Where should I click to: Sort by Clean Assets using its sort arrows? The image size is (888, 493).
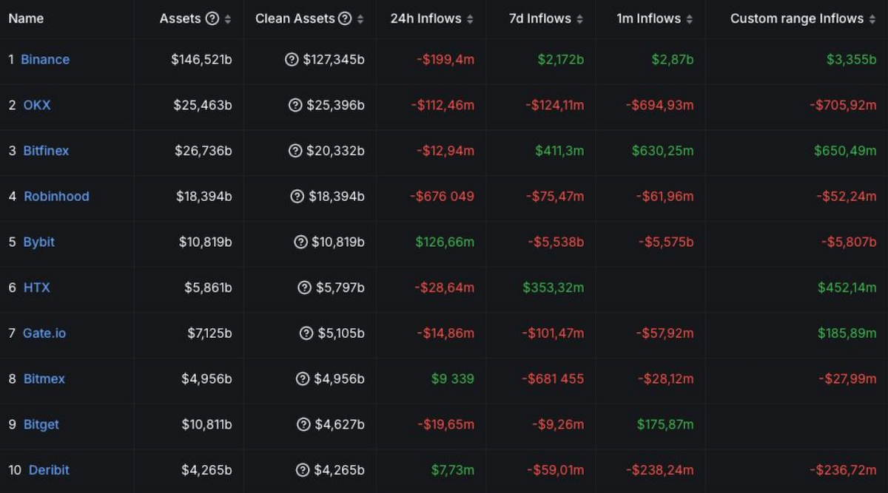pos(360,19)
